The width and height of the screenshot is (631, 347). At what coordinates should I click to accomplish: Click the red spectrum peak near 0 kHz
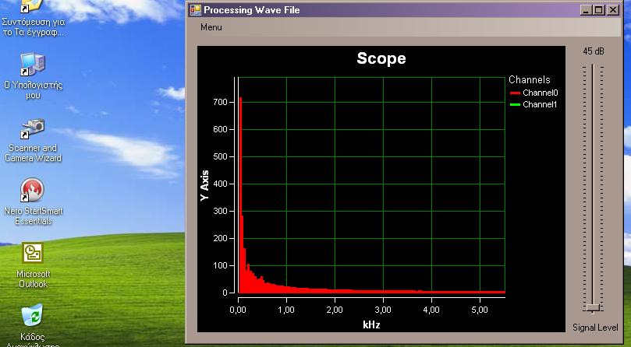point(241,195)
